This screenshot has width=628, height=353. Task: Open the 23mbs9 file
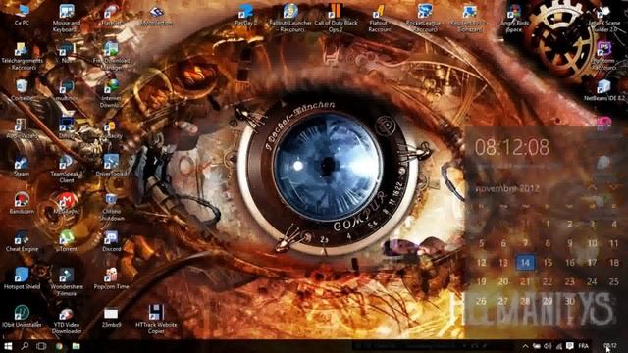[x=111, y=316]
